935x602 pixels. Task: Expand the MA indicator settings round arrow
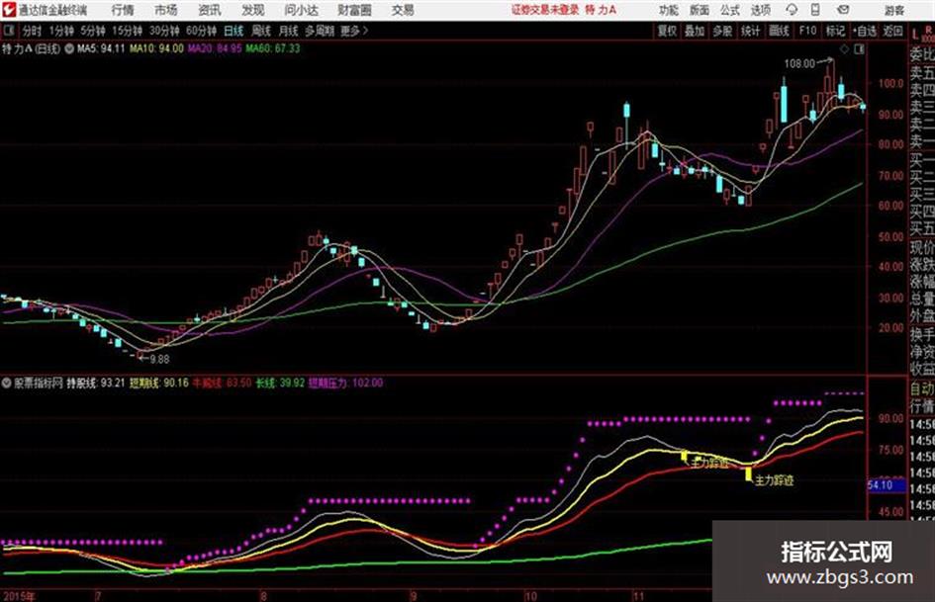tap(69, 48)
